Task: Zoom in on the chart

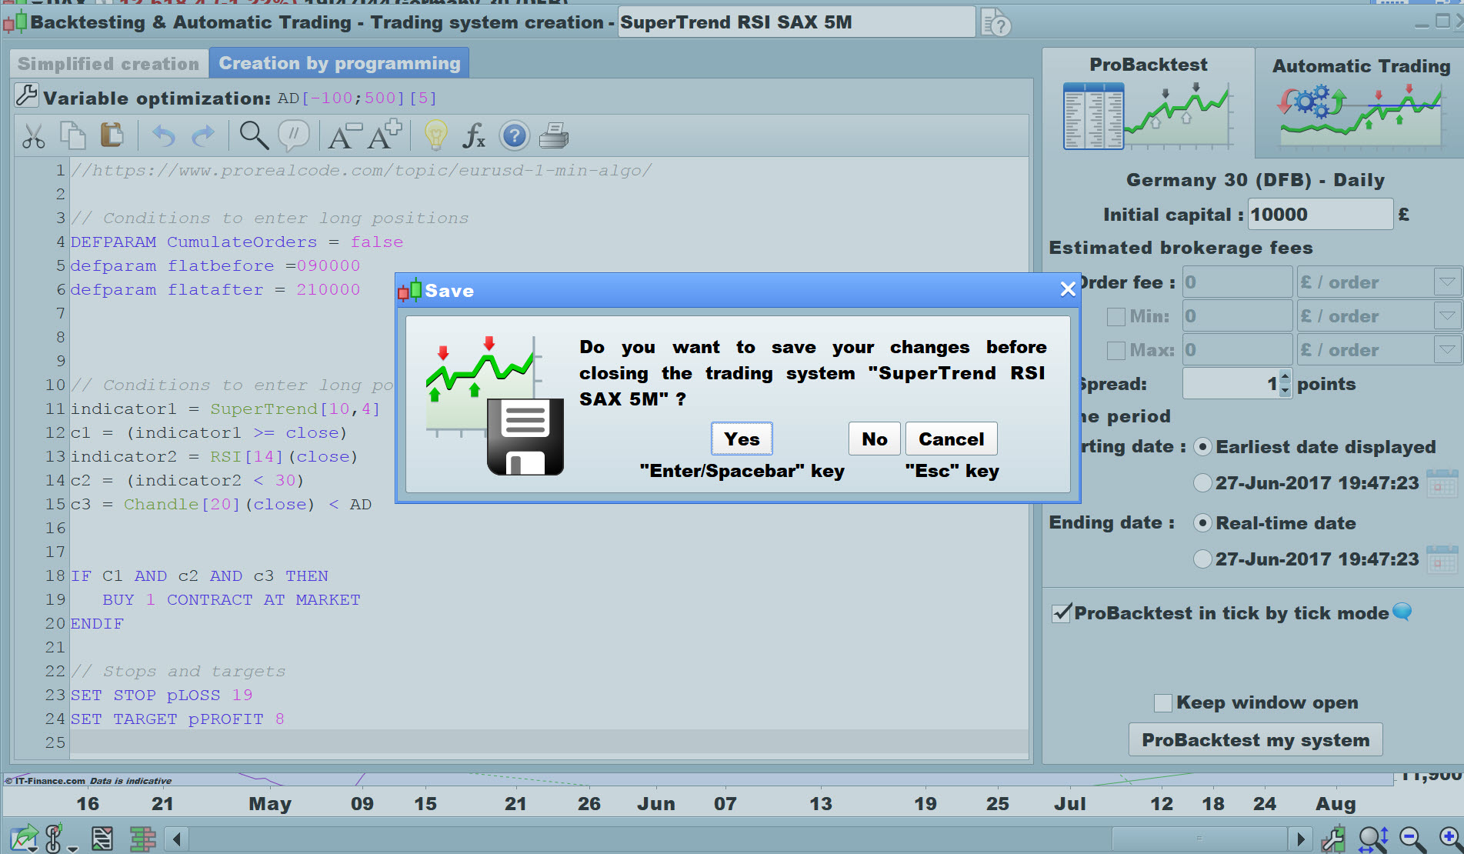Action: click(1450, 838)
